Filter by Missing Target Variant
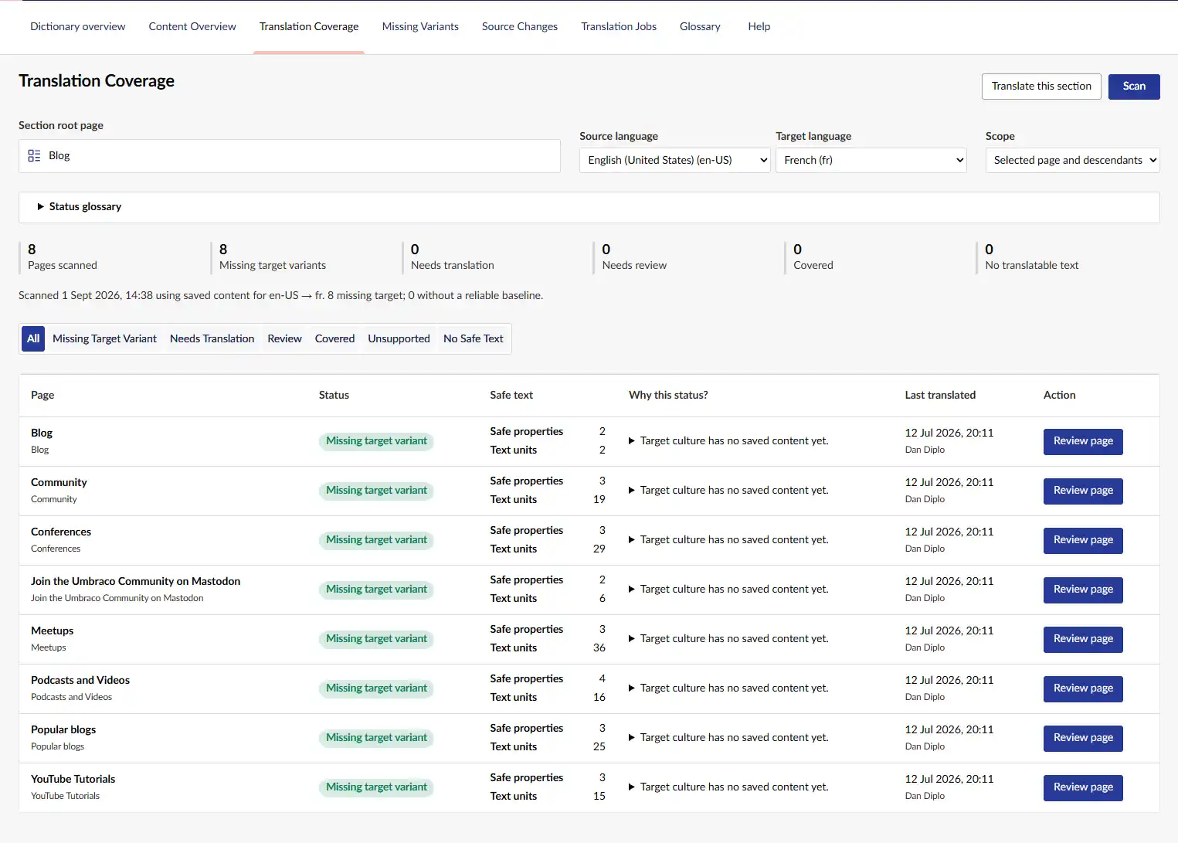Image resolution: width=1178 pixels, height=843 pixels. coord(104,338)
